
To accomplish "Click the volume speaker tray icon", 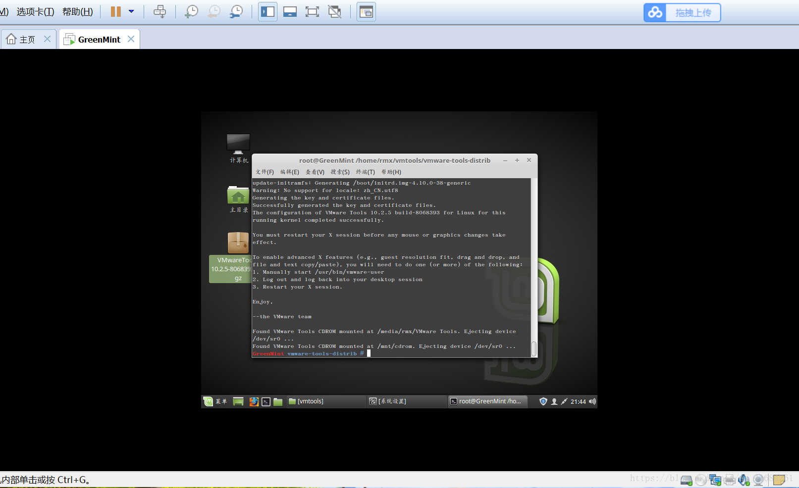I will click(592, 401).
